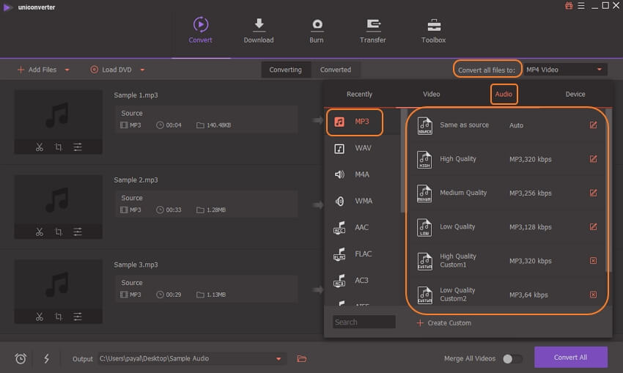This screenshot has width=623, height=373.
Task: Click the Load DVD button
Action: point(111,70)
